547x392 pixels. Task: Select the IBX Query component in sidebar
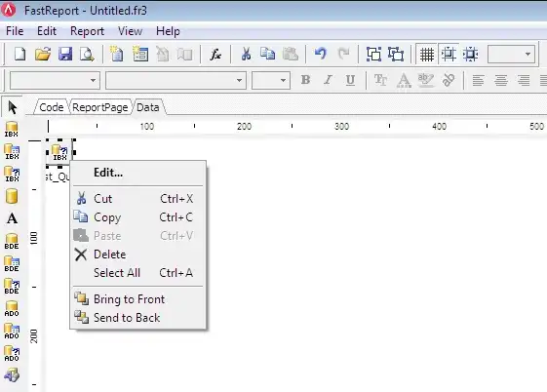click(x=12, y=174)
